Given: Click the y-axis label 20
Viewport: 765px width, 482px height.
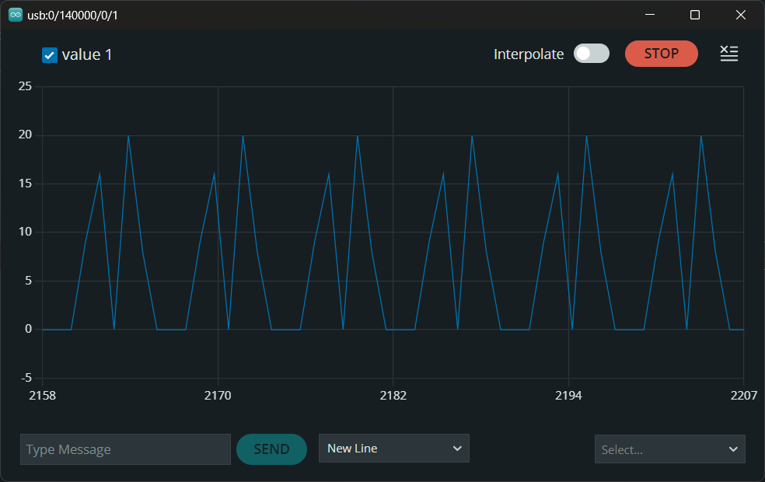Looking at the screenshot, I should (x=25, y=135).
